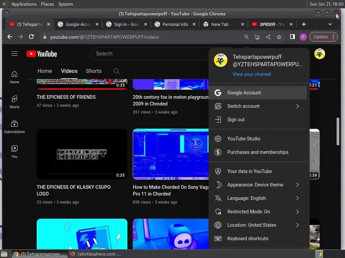Go forward in Chrome
The width and height of the screenshot is (345, 258).
(21, 37)
